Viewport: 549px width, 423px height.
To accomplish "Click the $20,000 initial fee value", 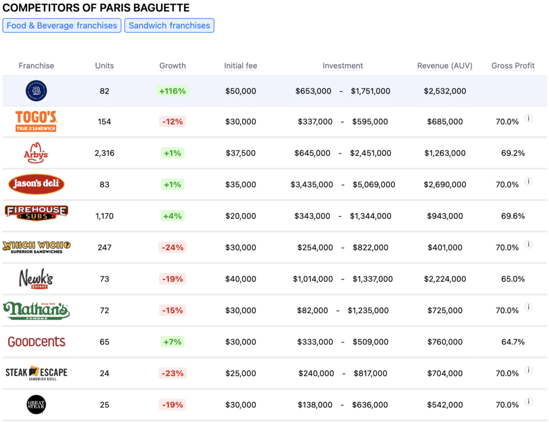I will [241, 216].
